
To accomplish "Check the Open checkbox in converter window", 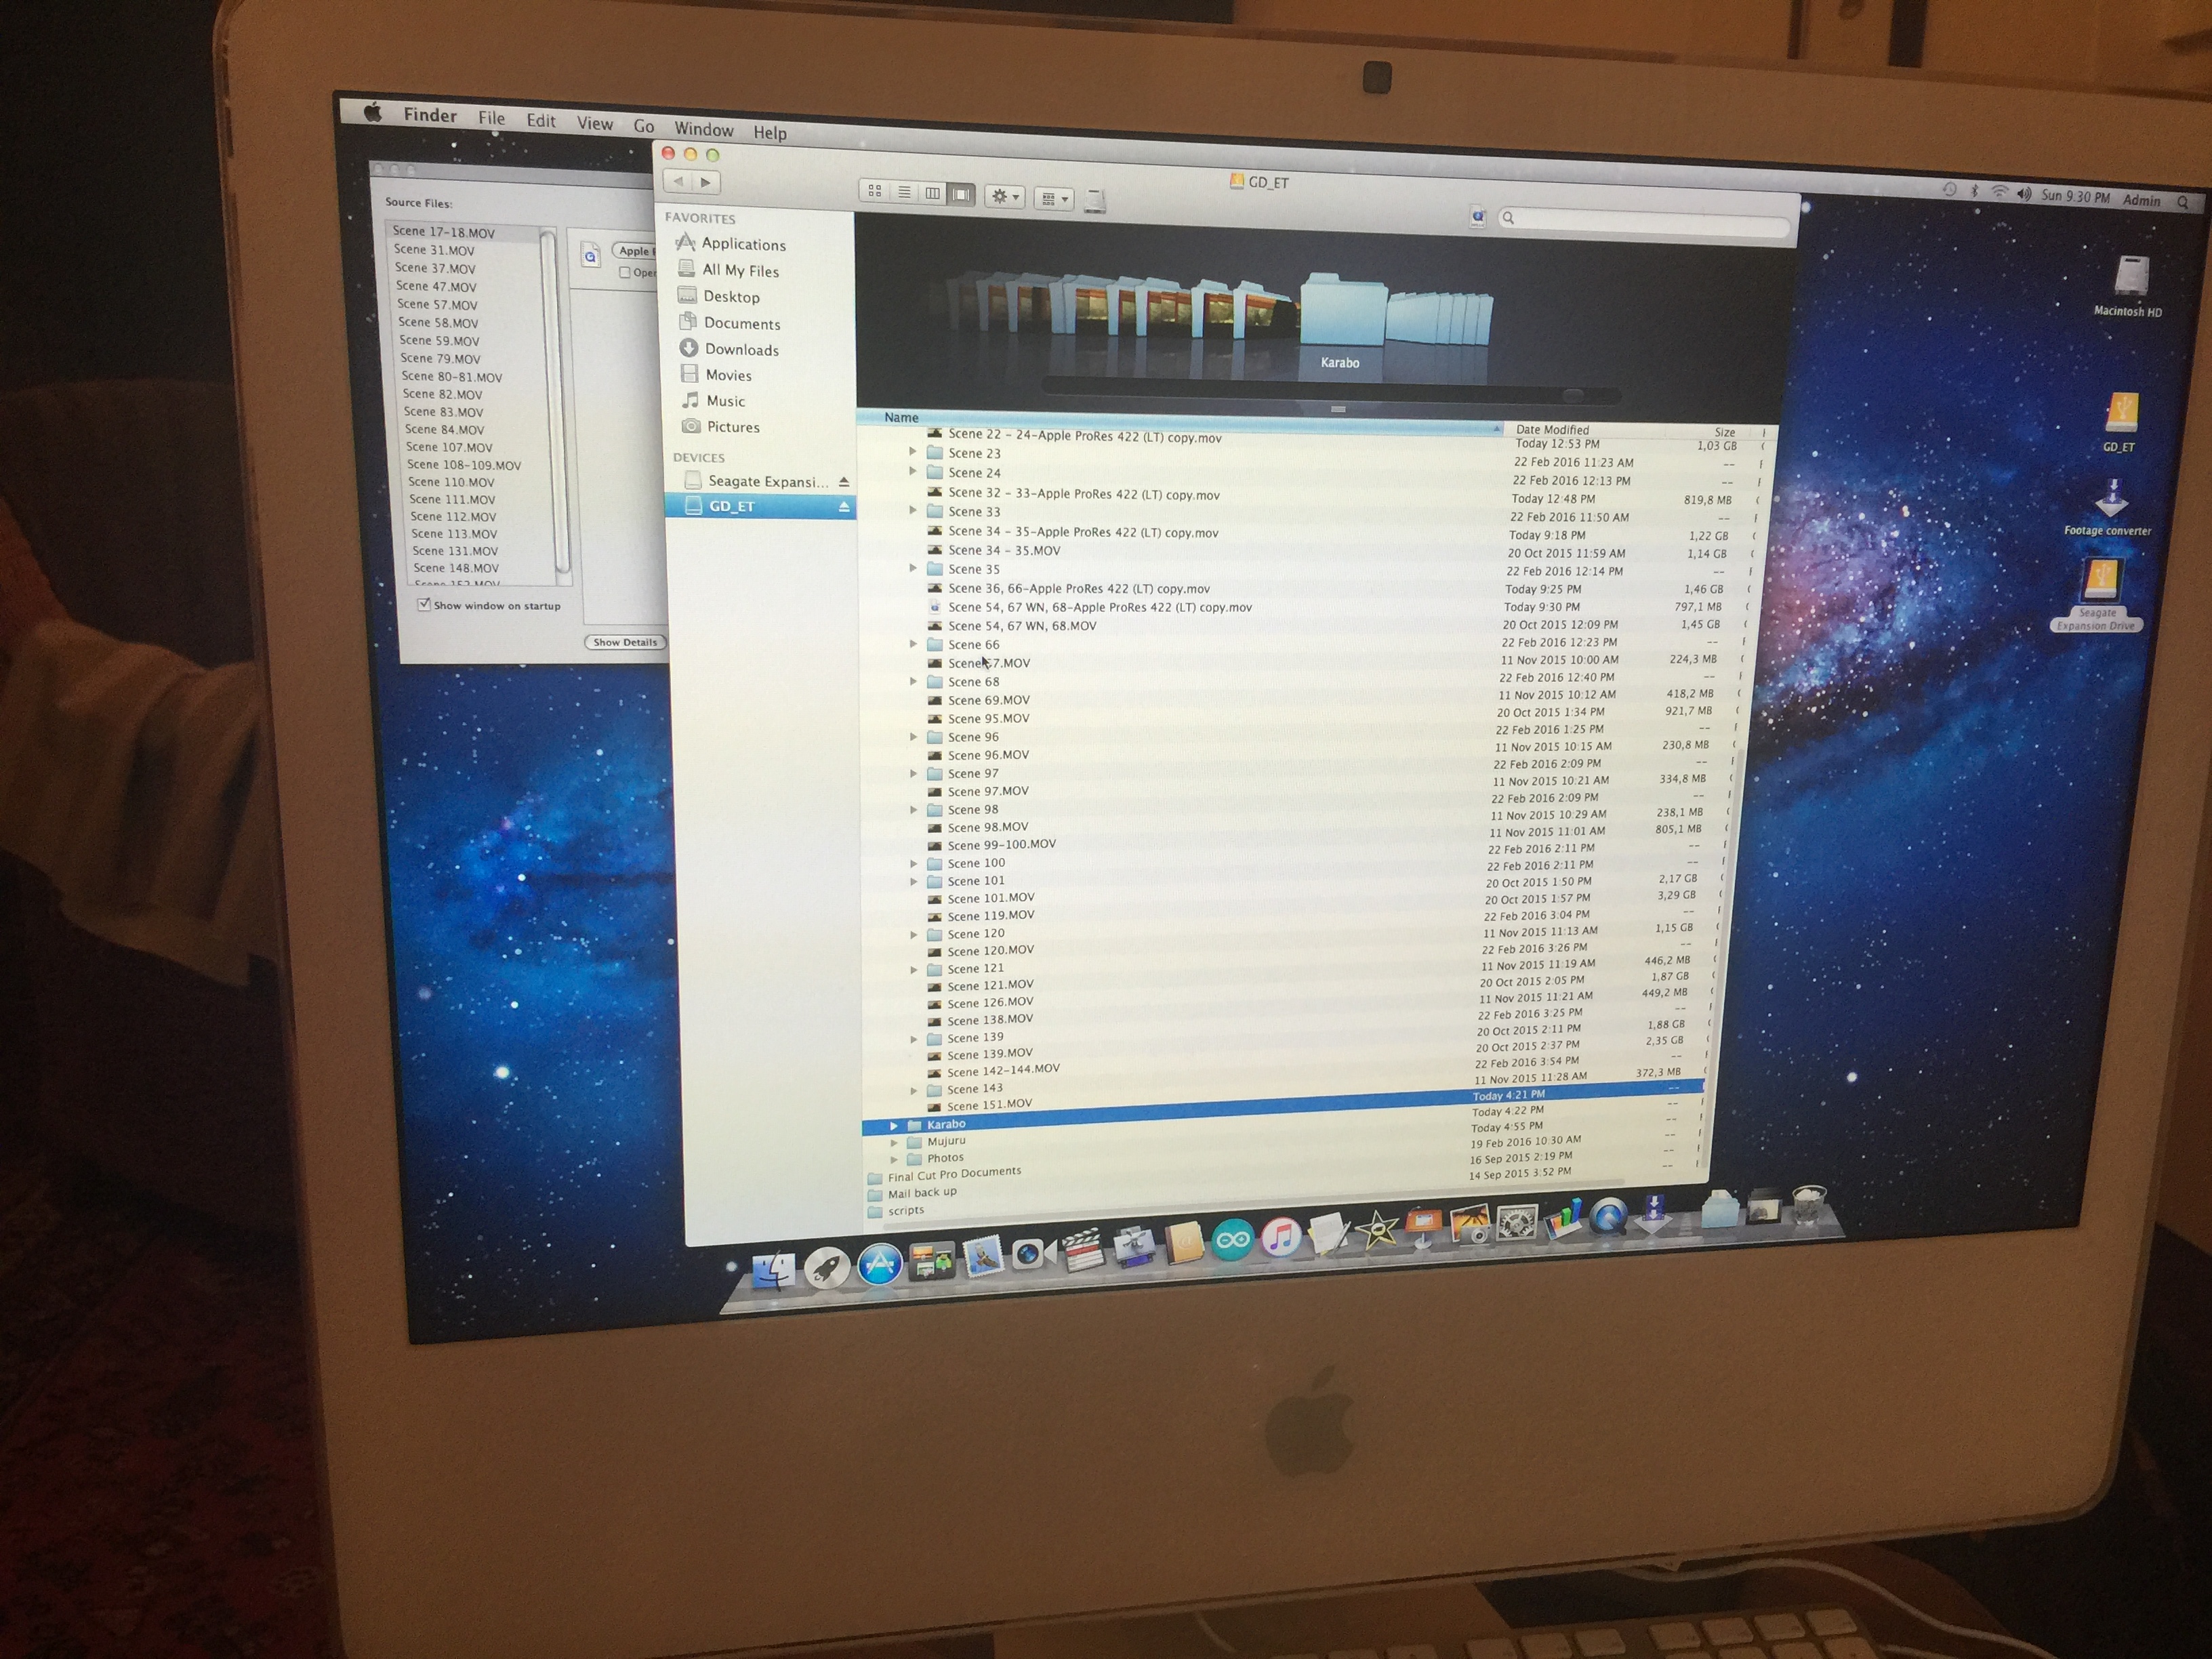I will 625,272.
